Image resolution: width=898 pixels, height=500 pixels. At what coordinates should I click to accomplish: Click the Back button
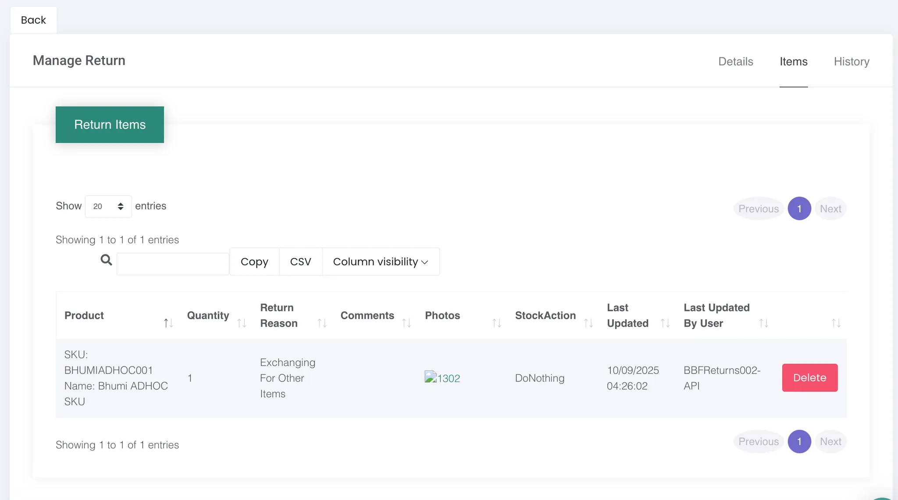[x=33, y=20]
